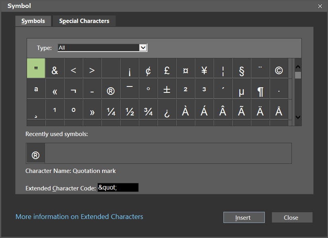
Task: Switch to the Special Characters tab
Action: pos(84,21)
